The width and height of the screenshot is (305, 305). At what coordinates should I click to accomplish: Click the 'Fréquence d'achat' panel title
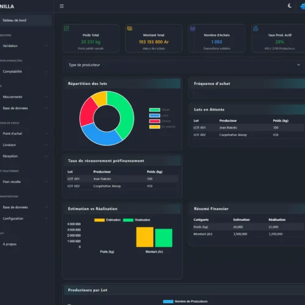coord(212,84)
